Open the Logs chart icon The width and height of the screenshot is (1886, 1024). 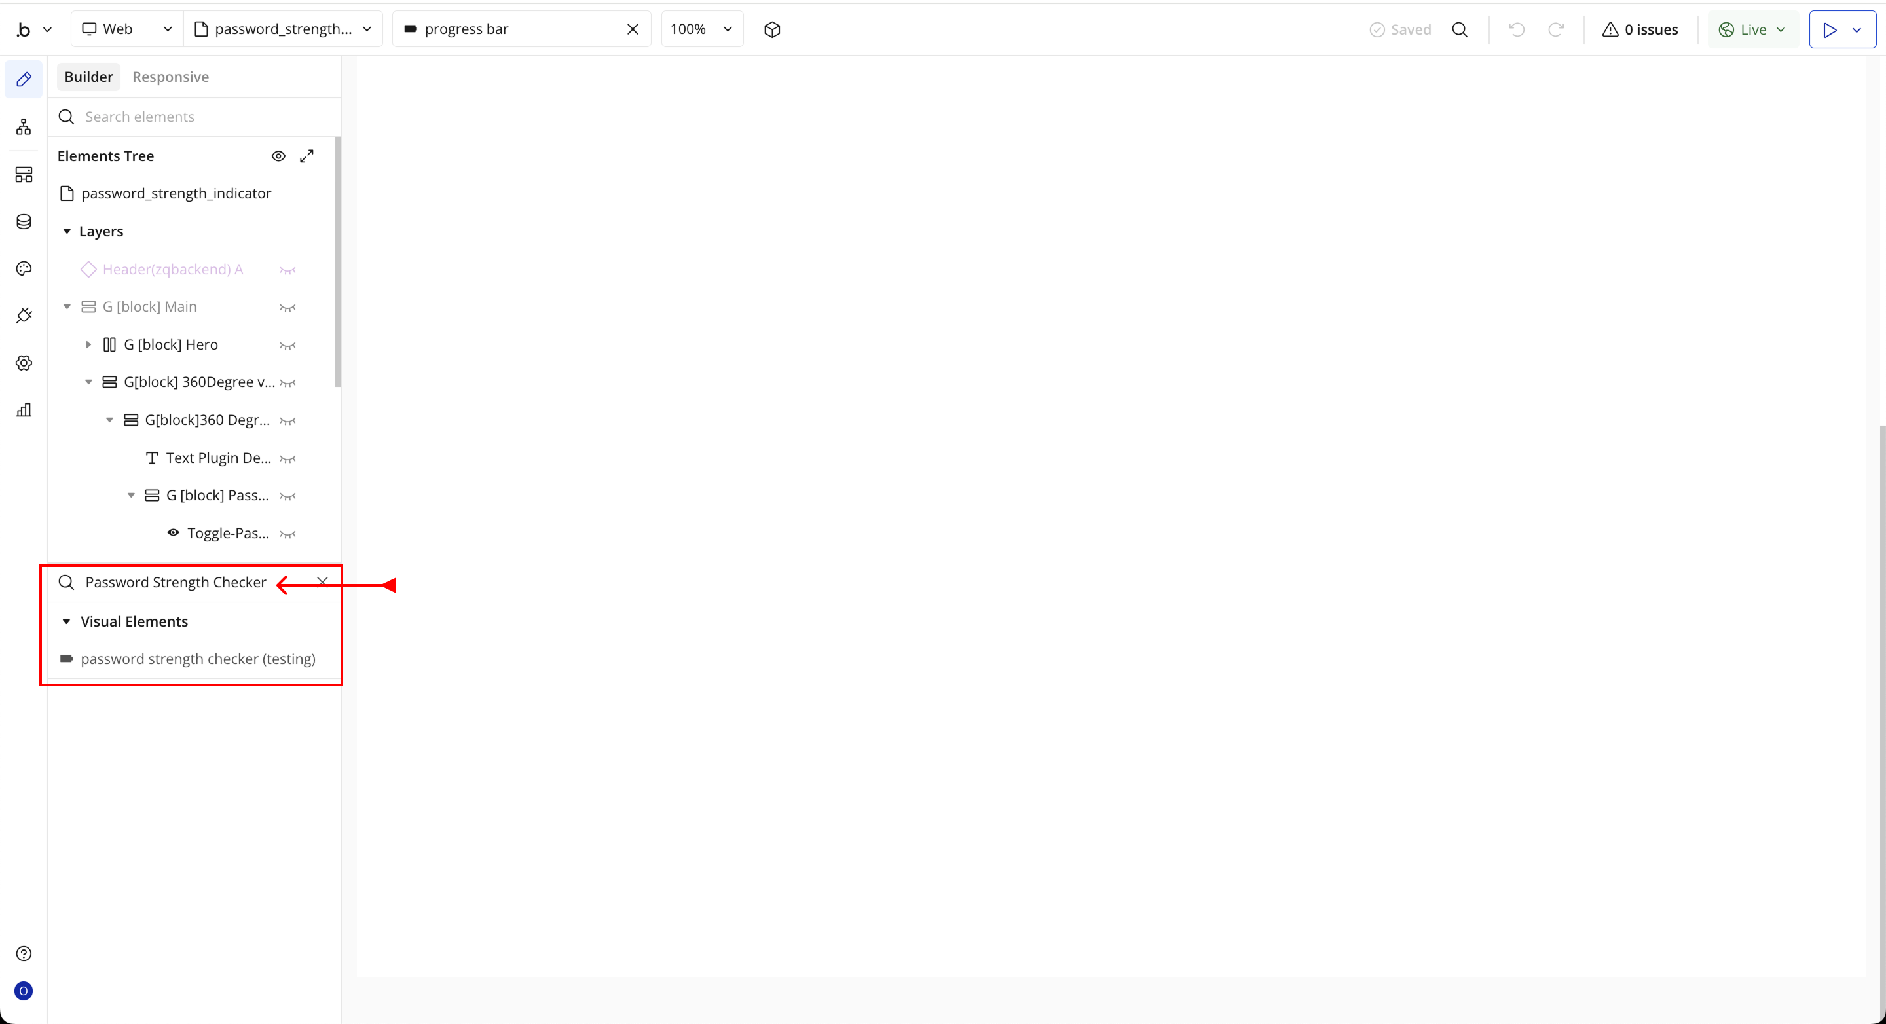[x=24, y=410]
